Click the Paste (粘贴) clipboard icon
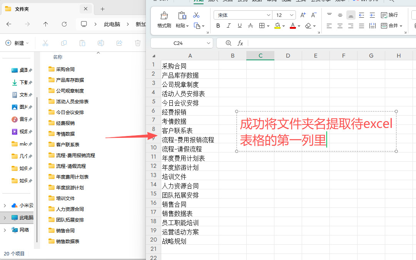The image size is (416, 260). coord(182,15)
